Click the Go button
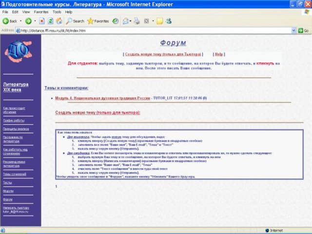Viewport: 312px width, 234px height. click(303, 31)
